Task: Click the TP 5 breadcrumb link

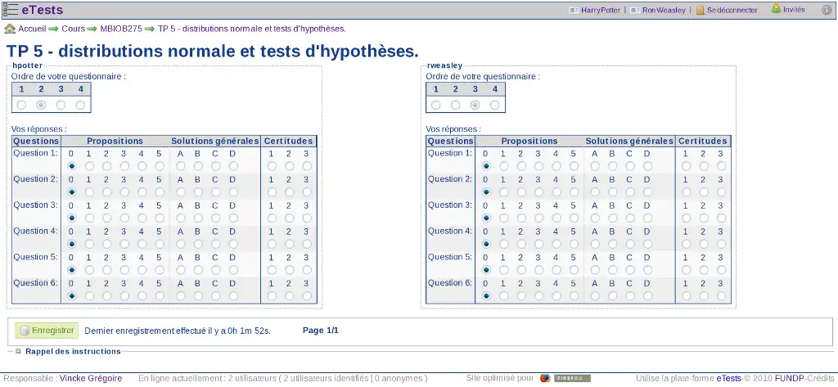Action: click(252, 29)
